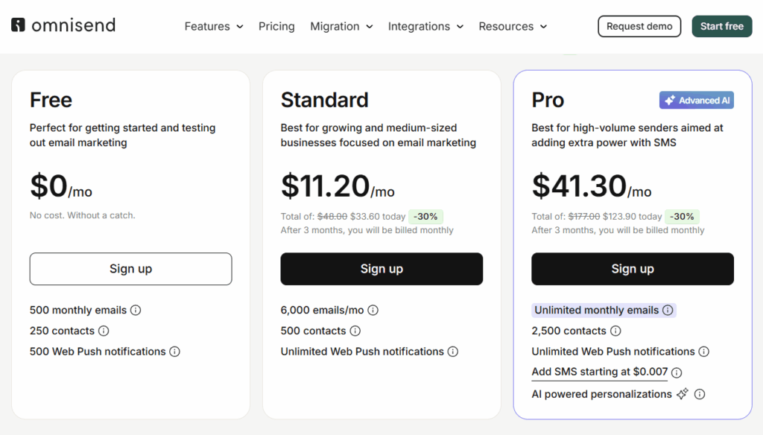The height and width of the screenshot is (435, 763).
Task: Click the Omnisend logo icon
Action: 18,25
